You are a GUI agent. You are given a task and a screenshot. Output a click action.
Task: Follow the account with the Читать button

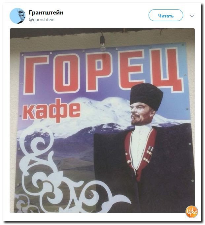166,15
